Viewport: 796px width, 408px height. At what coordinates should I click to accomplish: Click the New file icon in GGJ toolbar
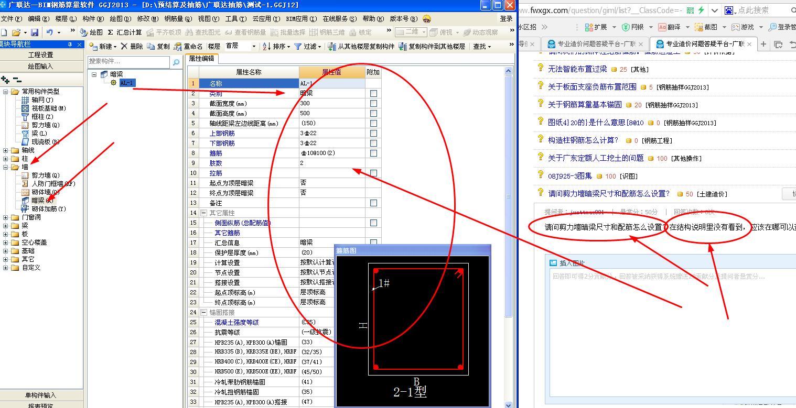point(4,32)
